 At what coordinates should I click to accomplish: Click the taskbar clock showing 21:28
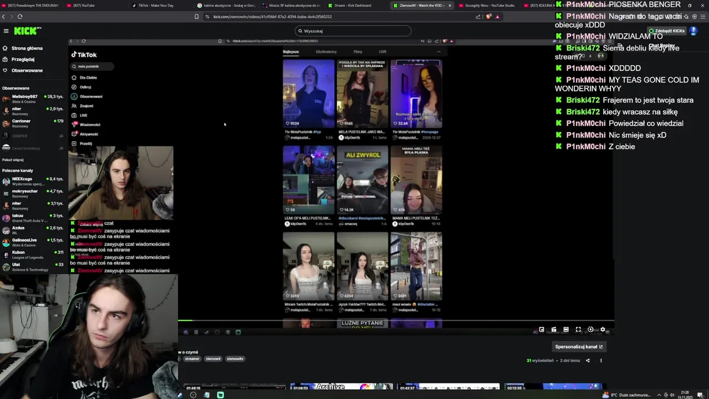(685, 395)
